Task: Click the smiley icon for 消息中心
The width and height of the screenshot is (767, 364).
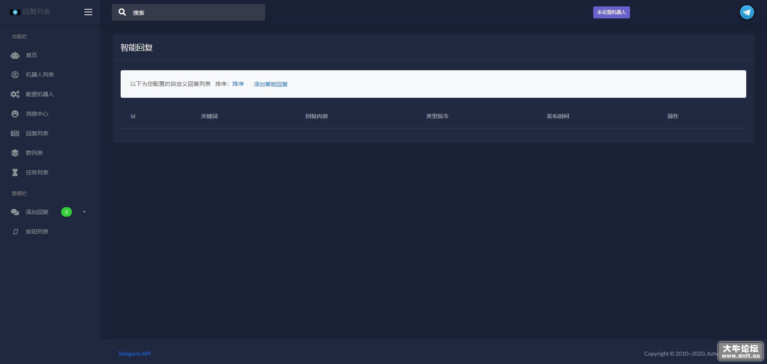Action: [15, 114]
